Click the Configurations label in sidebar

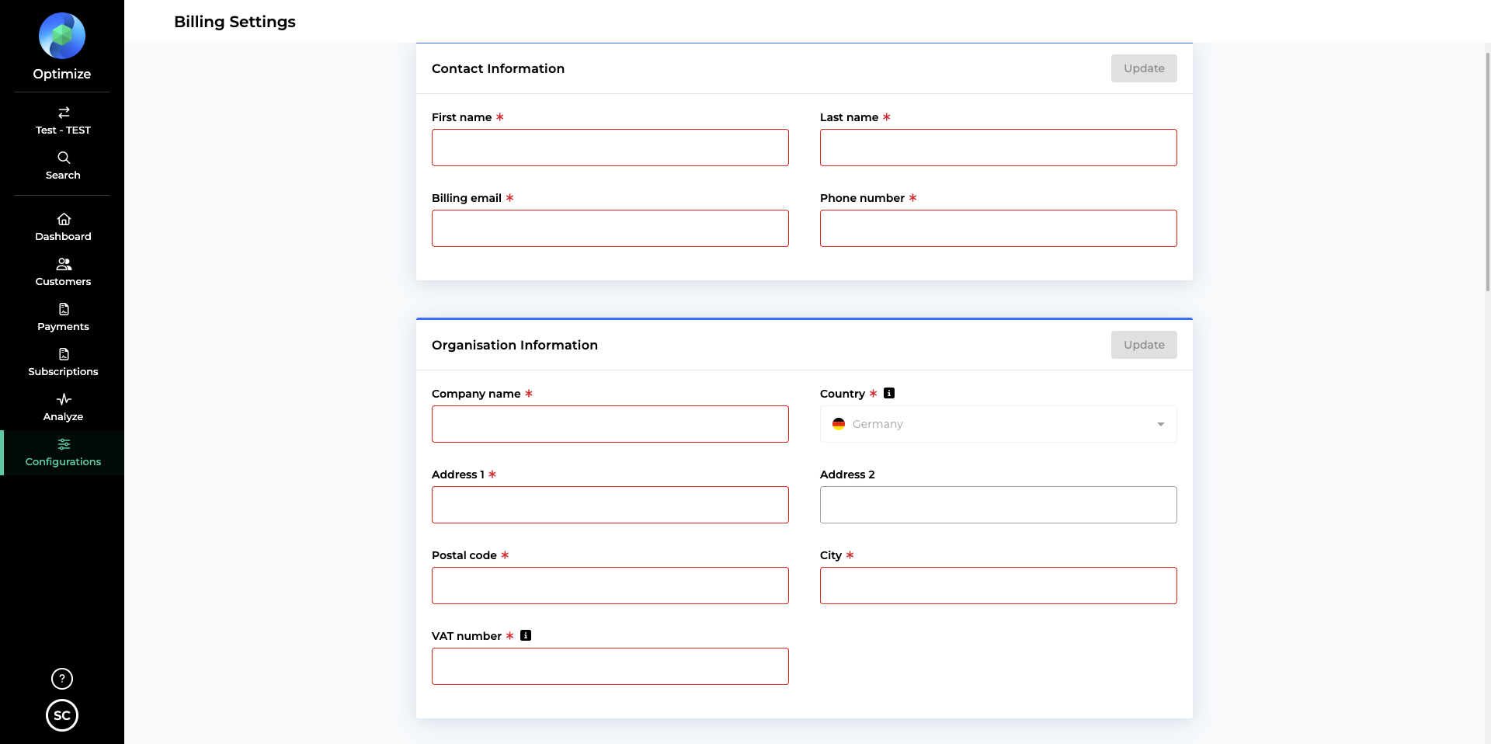(63, 462)
